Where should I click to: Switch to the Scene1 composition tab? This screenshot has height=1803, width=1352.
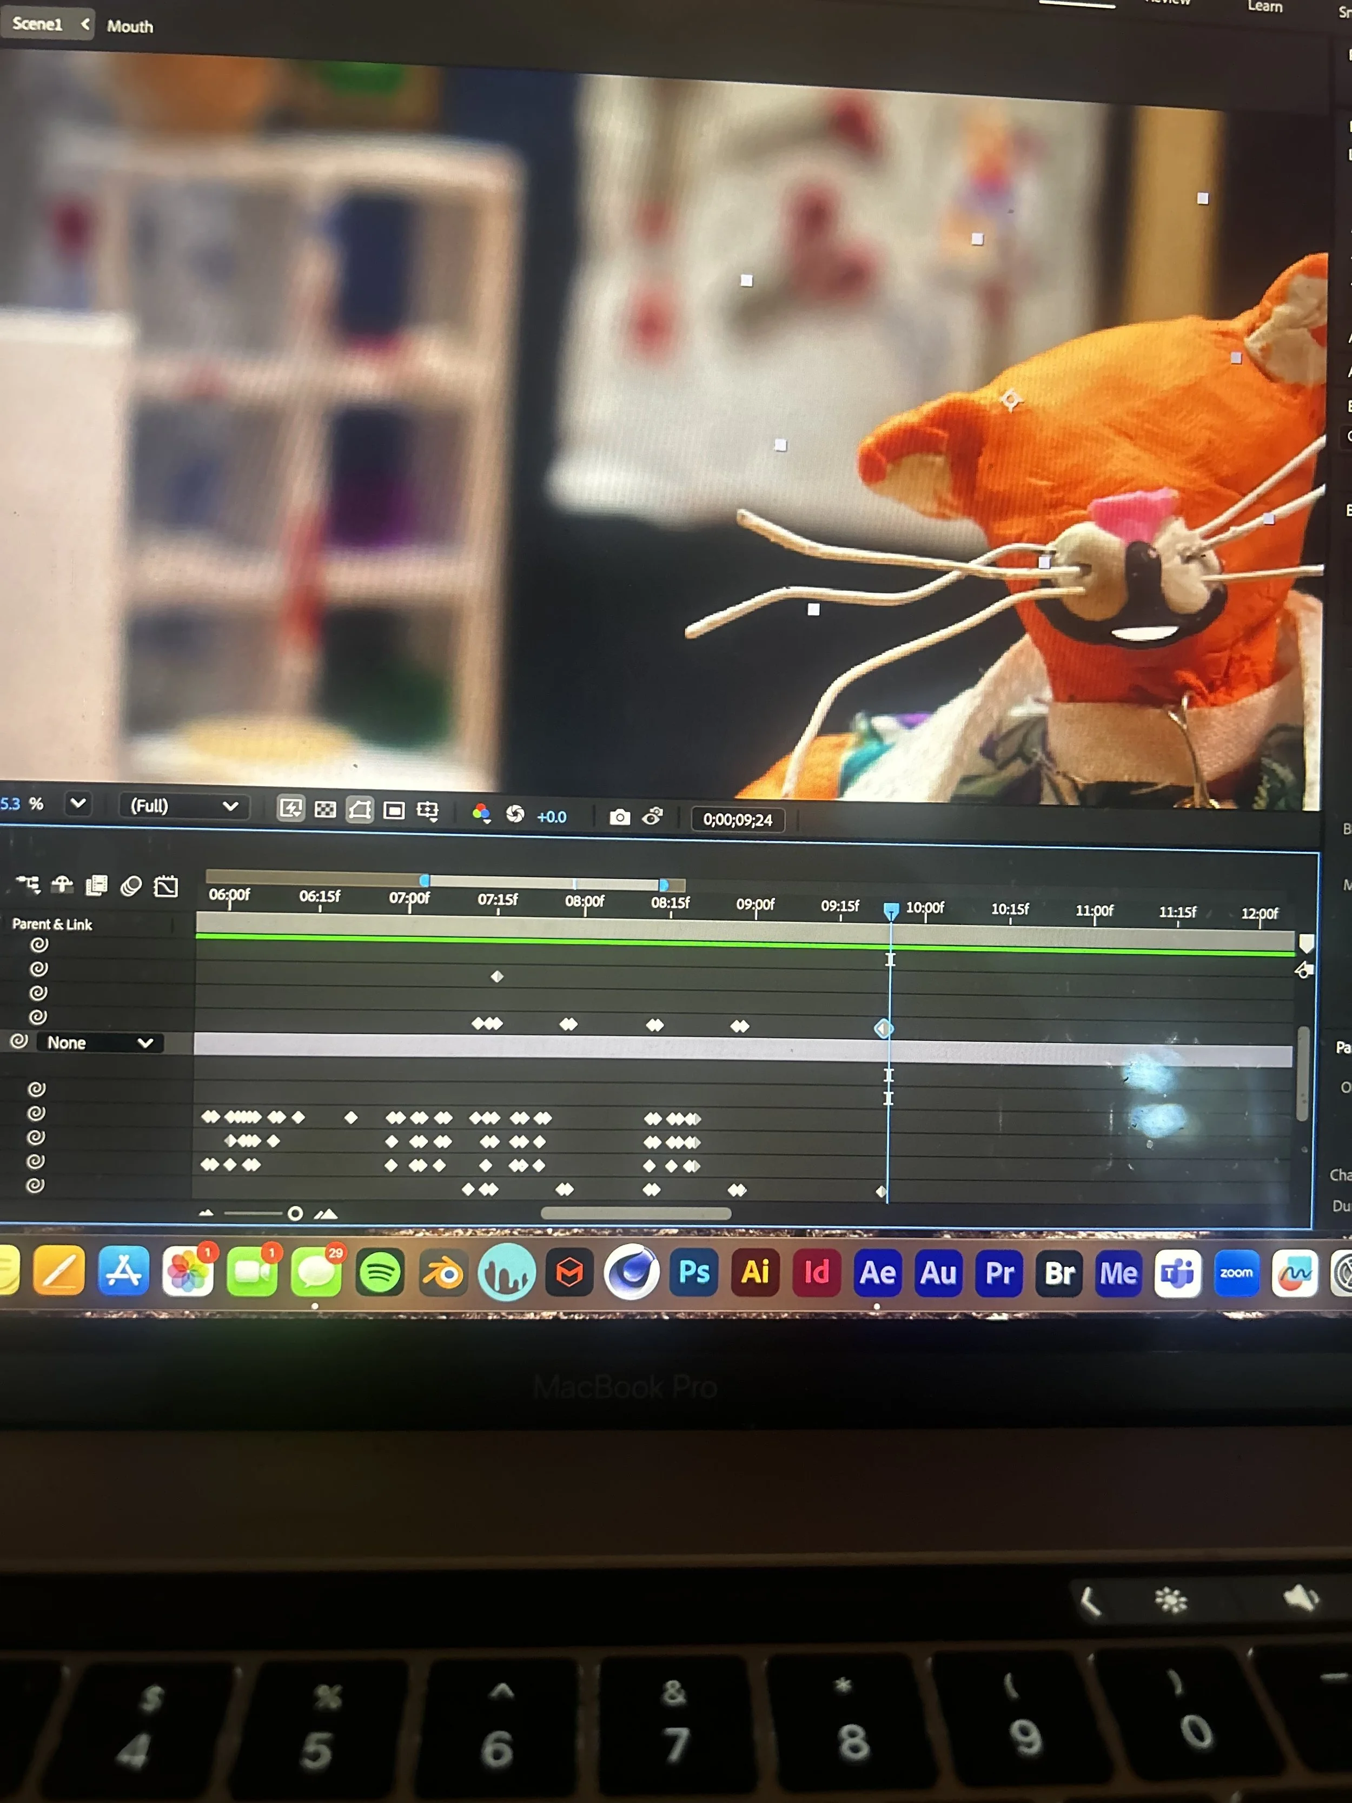coord(37,24)
